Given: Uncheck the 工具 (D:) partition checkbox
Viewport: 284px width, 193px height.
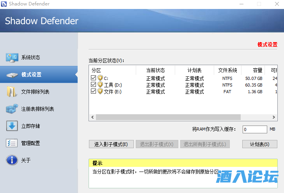Looking at the screenshot, I should point(94,85).
